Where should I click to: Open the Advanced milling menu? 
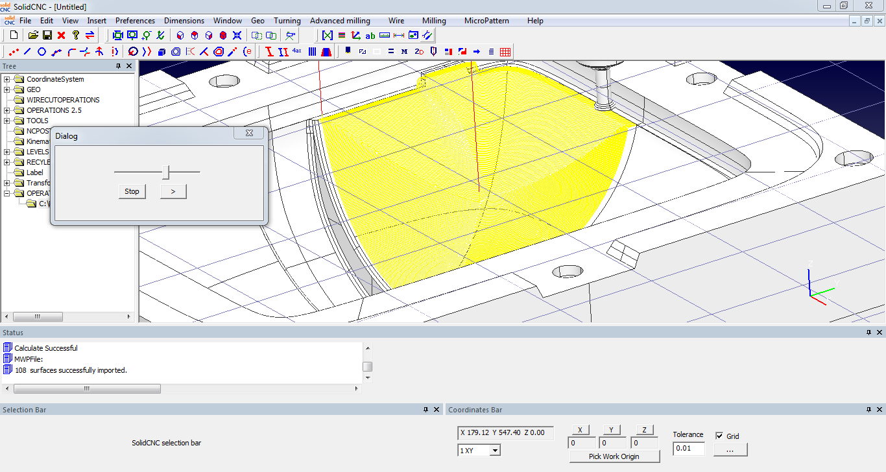(x=340, y=21)
